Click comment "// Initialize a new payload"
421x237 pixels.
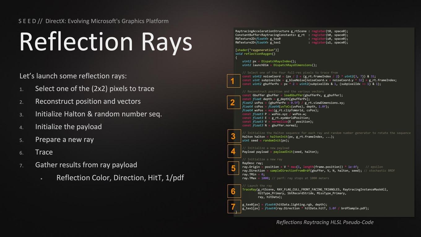266,148
